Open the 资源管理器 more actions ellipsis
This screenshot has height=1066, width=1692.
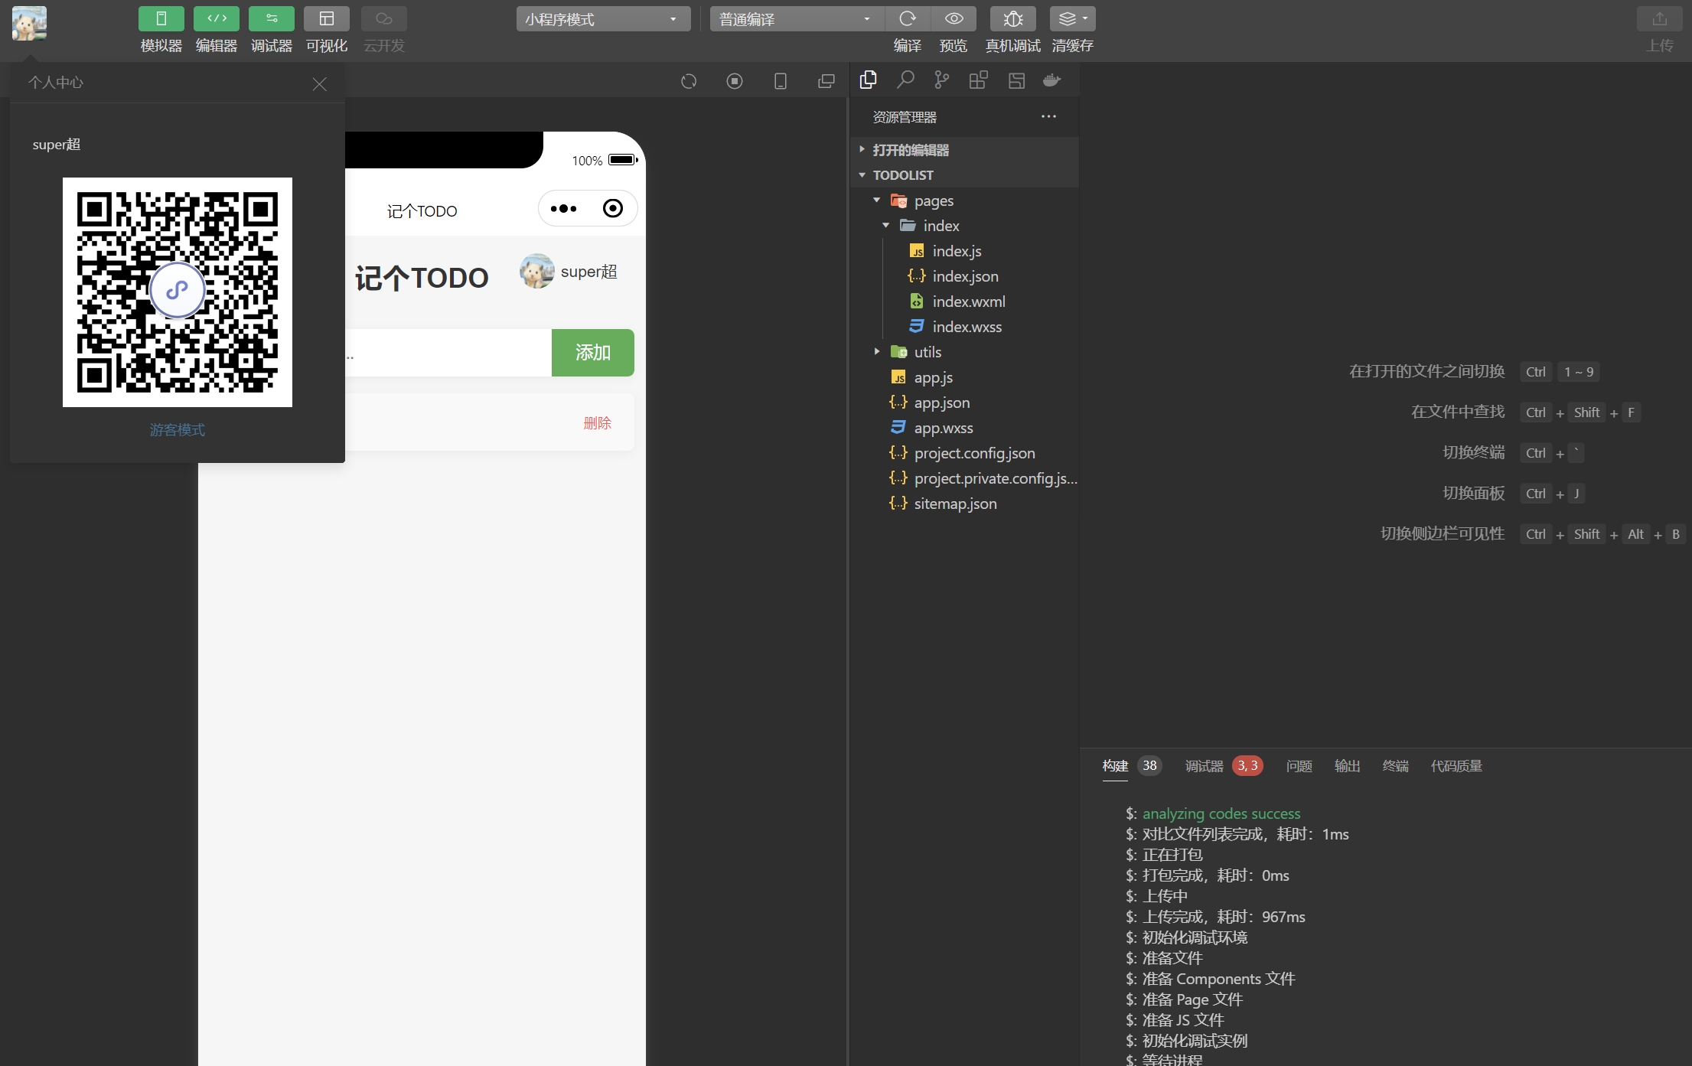click(x=1048, y=116)
